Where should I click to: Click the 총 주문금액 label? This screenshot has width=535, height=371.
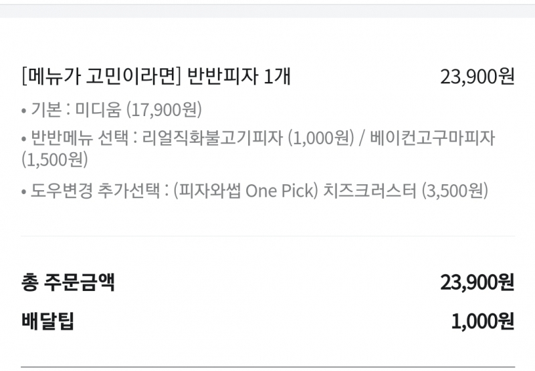pos(68,282)
